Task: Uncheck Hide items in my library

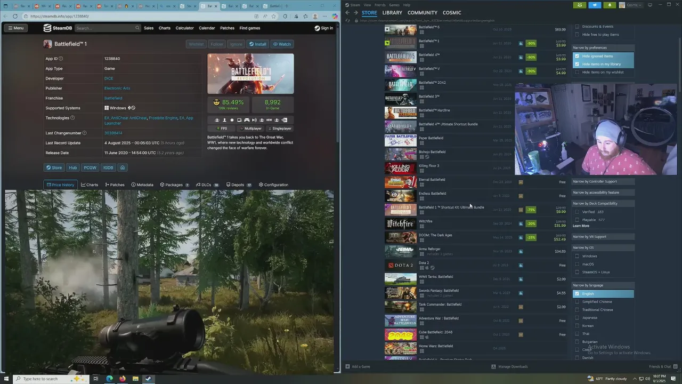Action: pyautogui.click(x=577, y=64)
